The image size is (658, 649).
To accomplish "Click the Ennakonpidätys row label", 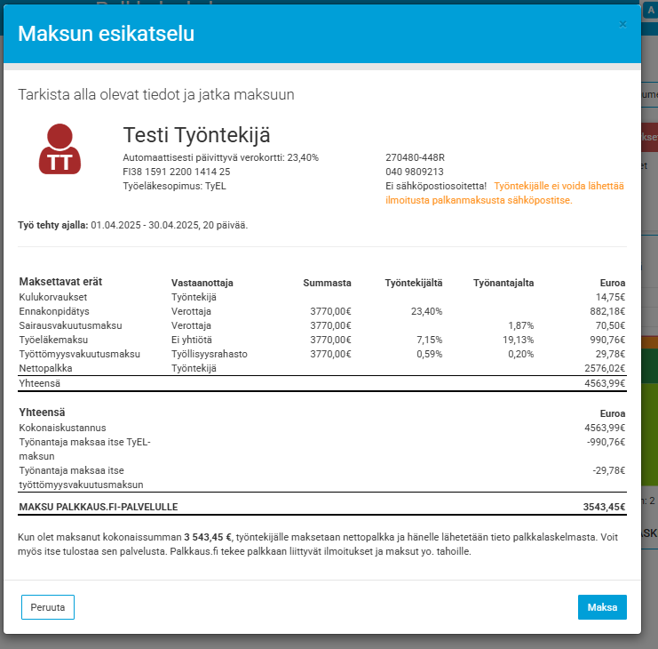I will 54,311.
